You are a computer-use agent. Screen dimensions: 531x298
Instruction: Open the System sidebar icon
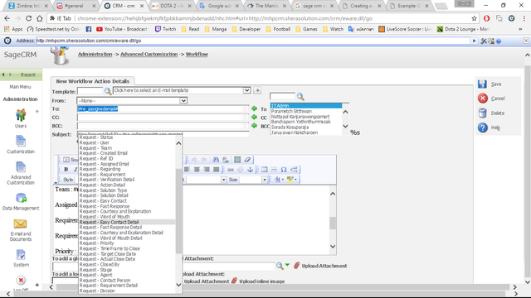pos(21,255)
